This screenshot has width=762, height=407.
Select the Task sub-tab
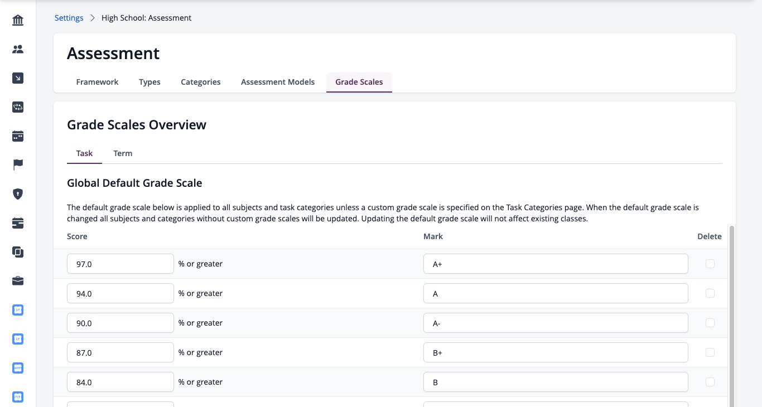tap(84, 153)
